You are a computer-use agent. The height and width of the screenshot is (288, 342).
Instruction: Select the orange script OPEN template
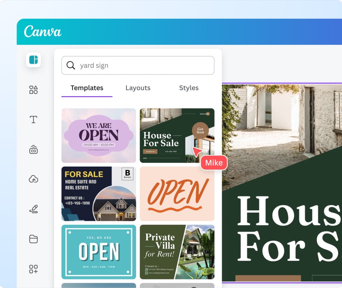(x=177, y=194)
